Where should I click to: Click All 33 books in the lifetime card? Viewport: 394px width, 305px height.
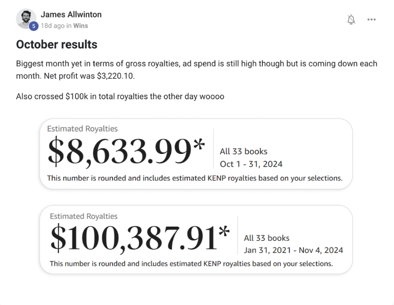click(x=266, y=238)
